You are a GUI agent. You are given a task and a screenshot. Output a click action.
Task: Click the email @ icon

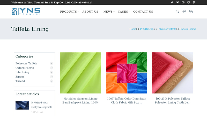[184, 12]
